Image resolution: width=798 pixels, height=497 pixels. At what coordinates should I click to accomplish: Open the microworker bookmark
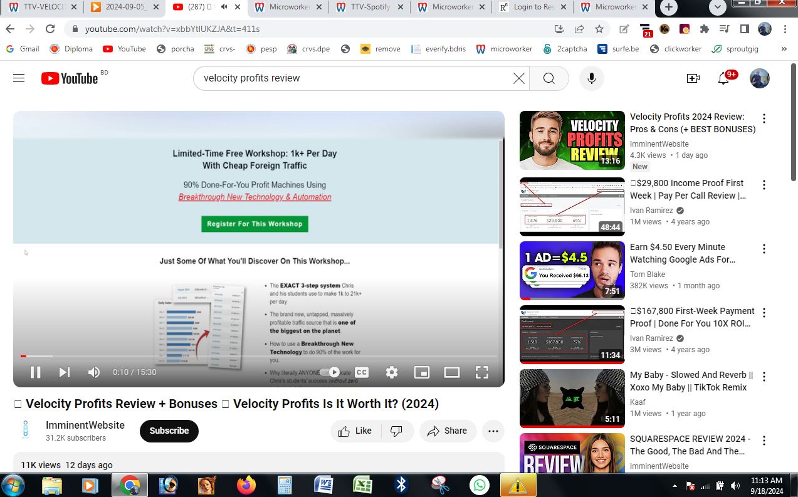(x=504, y=49)
